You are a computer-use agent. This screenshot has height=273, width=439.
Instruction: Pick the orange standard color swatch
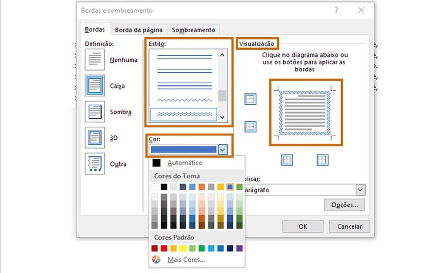[x=173, y=248]
